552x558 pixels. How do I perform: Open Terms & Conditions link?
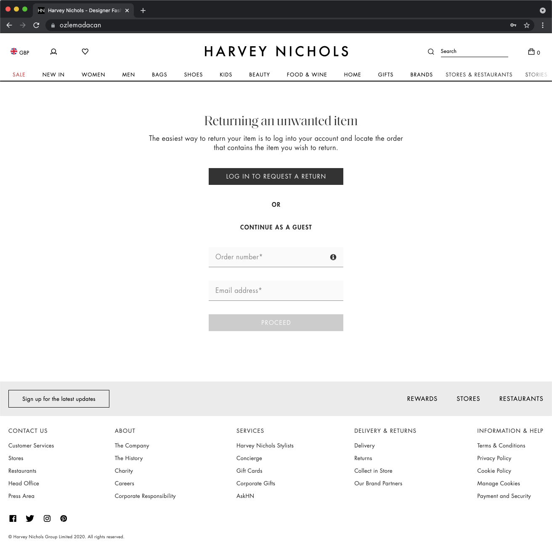point(501,446)
